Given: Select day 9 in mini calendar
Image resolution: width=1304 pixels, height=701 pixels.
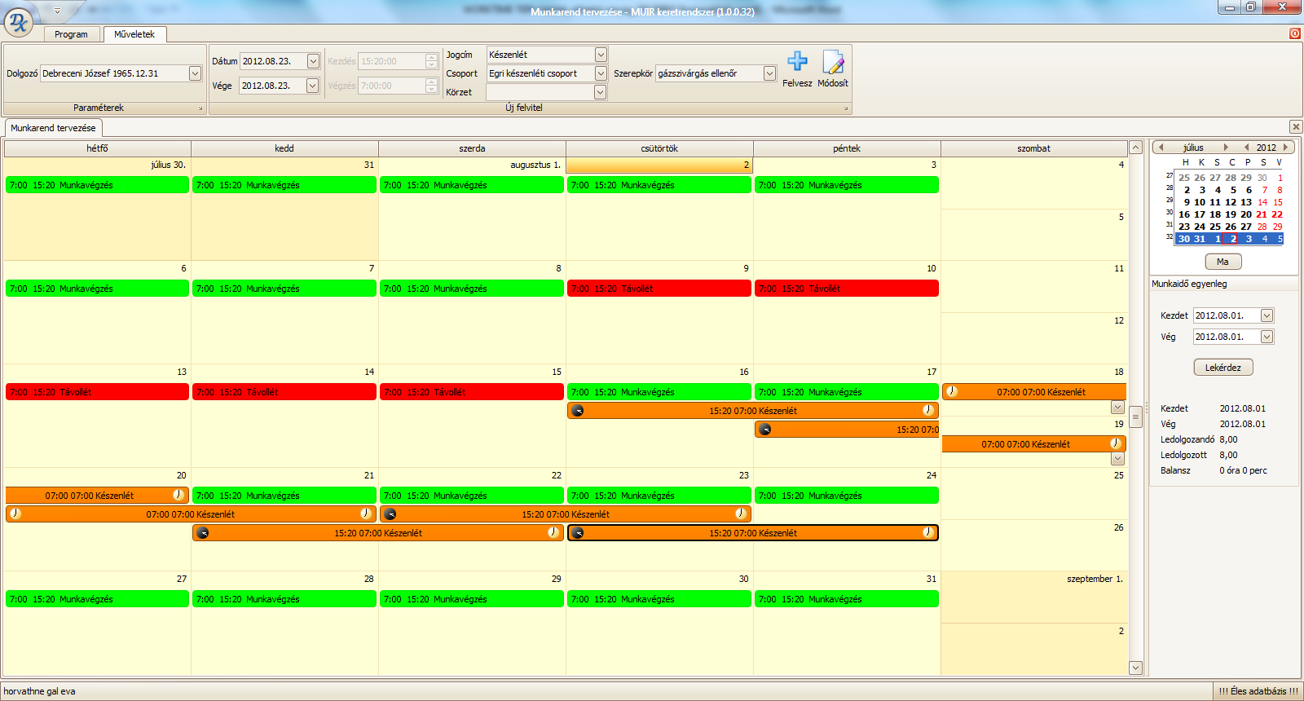Looking at the screenshot, I should (x=1187, y=202).
